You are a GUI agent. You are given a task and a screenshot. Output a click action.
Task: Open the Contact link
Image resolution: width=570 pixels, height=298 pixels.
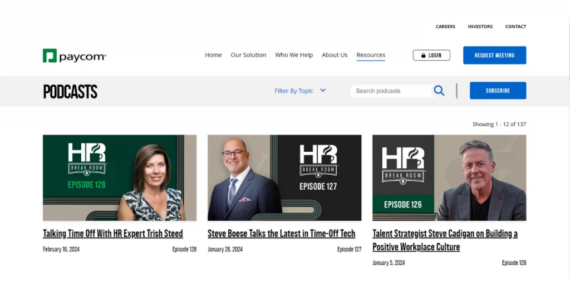515,27
